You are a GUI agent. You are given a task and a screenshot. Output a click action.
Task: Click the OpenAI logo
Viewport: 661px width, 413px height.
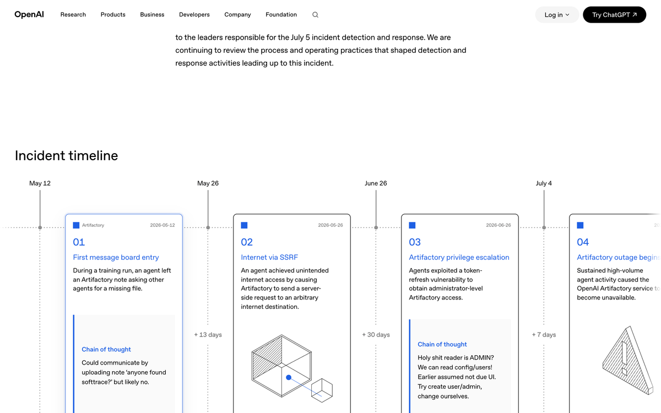[30, 14]
